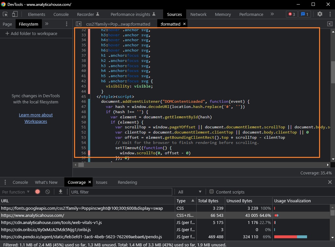Click Add folder to workspace
This screenshot has width=335, height=247.
32,33
